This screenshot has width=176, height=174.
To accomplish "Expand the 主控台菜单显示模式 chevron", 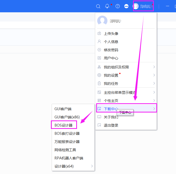I will (x=154, y=92).
